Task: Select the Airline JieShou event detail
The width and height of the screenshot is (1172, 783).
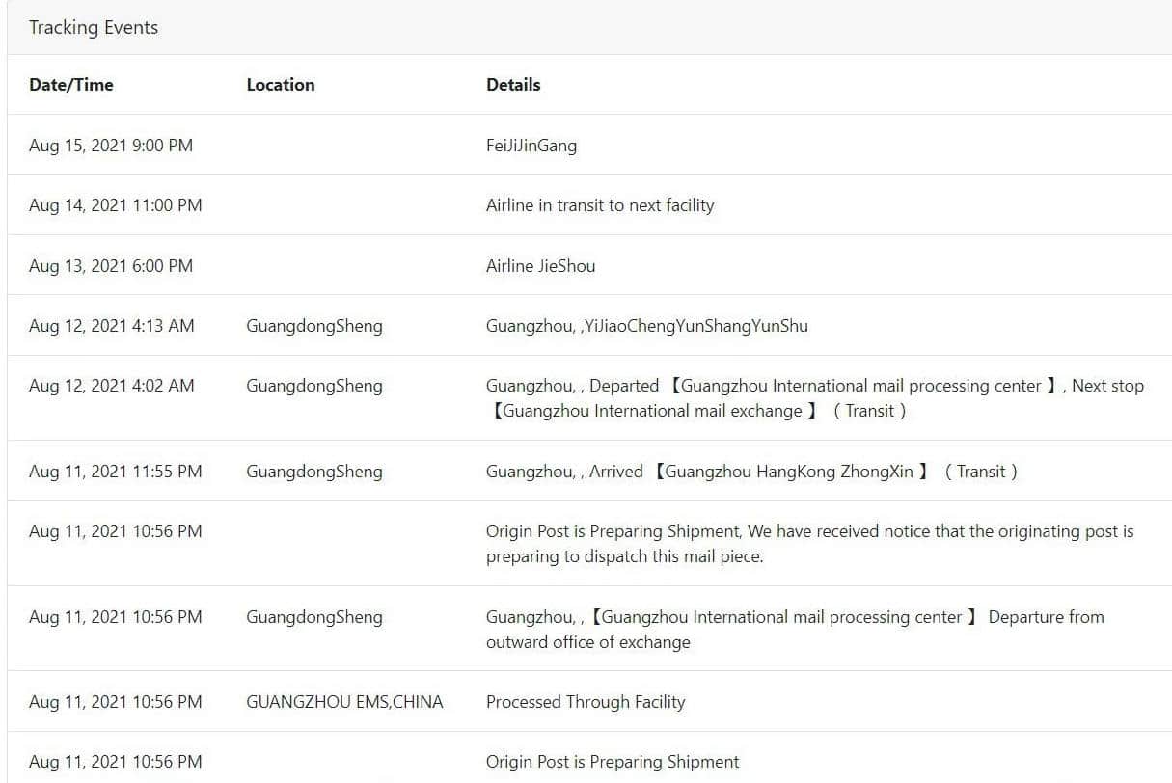Action: click(540, 266)
